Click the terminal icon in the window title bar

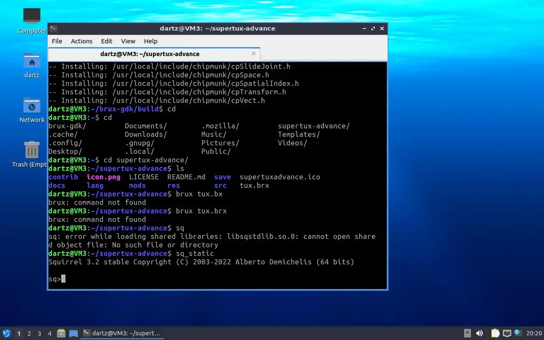coord(54,28)
